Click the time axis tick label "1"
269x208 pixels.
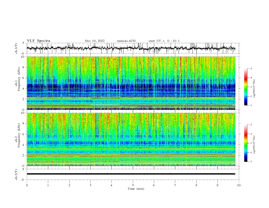click(x=48, y=185)
